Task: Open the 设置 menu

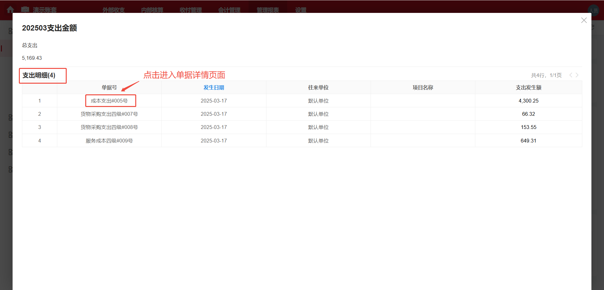Action: pos(300,10)
